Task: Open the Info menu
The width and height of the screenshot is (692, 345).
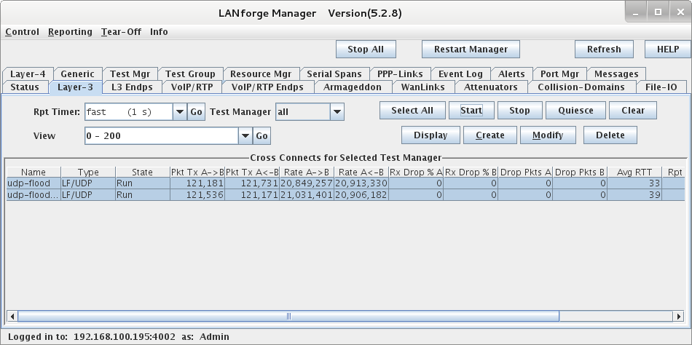Action: tap(159, 32)
